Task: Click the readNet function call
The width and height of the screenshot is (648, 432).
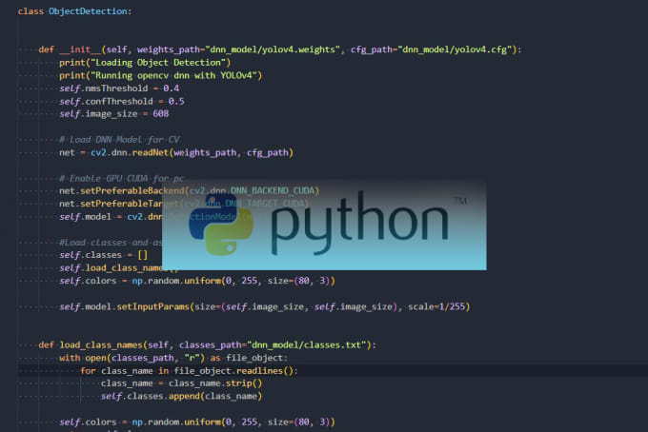Action: tap(151, 152)
